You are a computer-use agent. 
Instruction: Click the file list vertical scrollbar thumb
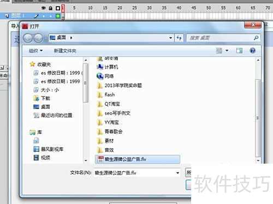coord(258,118)
